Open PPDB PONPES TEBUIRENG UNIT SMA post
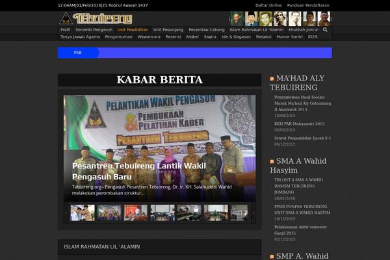 [x=302, y=209]
